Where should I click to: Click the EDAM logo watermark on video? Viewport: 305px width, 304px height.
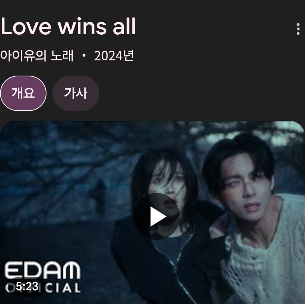(42, 270)
